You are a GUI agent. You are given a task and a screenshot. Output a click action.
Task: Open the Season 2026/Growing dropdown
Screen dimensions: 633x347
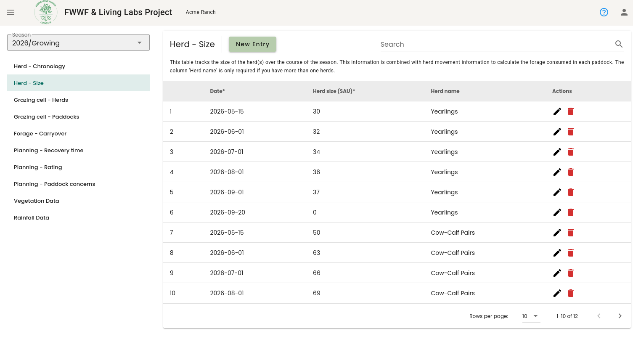click(78, 42)
